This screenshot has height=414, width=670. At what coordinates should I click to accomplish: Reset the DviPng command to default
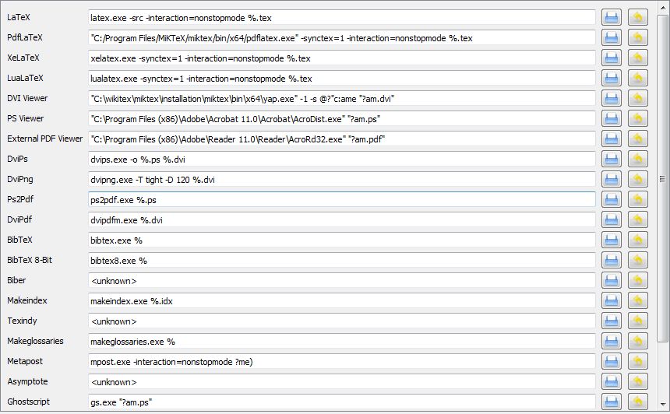637,179
